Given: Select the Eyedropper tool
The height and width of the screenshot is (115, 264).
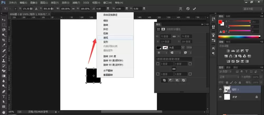Looking at the screenshot, I should 3,45.
